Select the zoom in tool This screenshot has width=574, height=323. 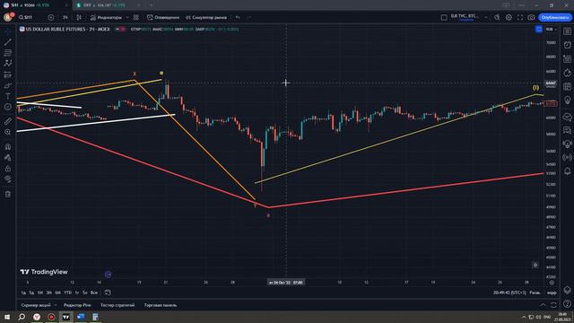8,132
